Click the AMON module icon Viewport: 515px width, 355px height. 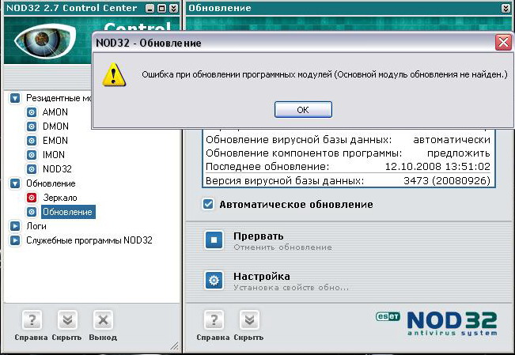32,112
